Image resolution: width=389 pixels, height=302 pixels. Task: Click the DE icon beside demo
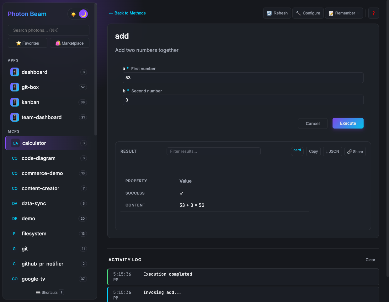coord(15,218)
